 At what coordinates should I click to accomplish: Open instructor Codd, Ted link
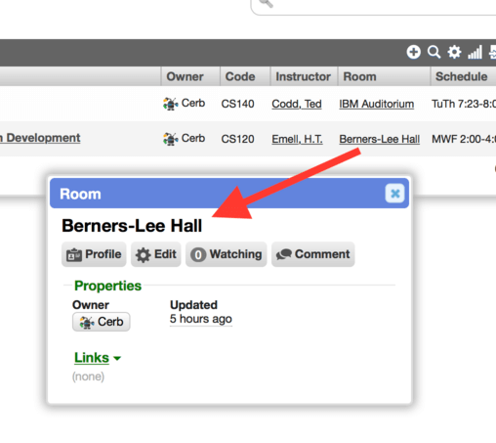coord(297,104)
